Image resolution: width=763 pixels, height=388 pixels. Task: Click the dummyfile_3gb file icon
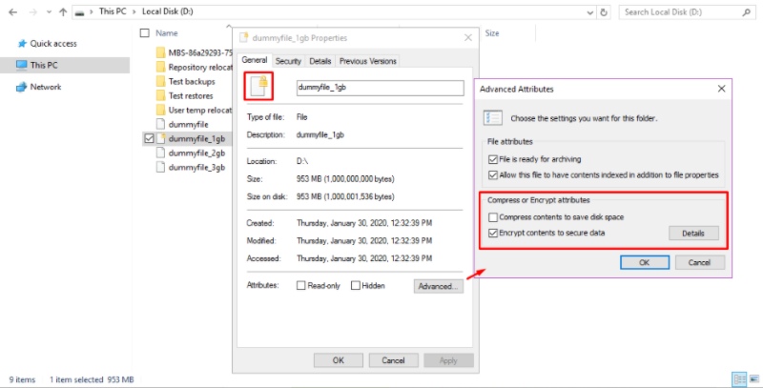click(159, 167)
